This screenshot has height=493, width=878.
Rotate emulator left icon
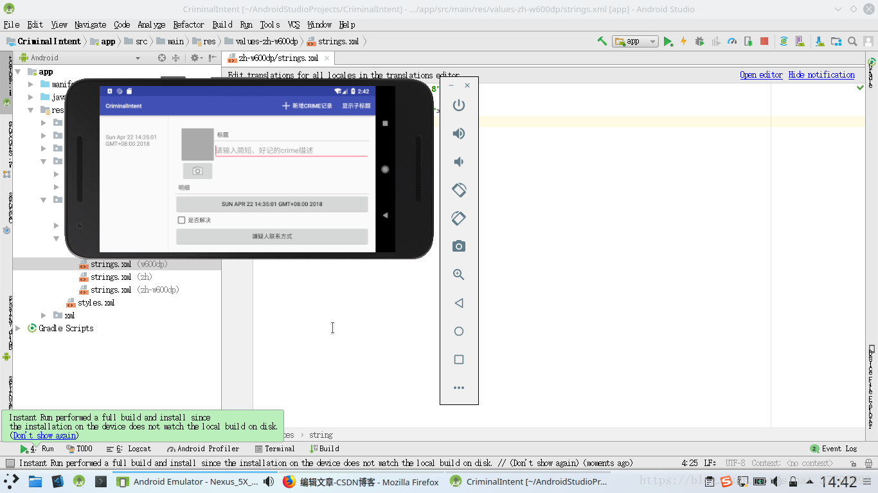(459, 190)
